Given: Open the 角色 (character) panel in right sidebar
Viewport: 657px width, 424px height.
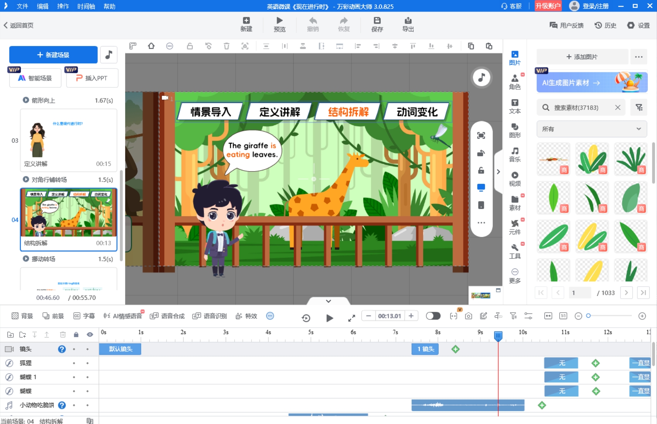Looking at the screenshot, I should click(x=515, y=82).
